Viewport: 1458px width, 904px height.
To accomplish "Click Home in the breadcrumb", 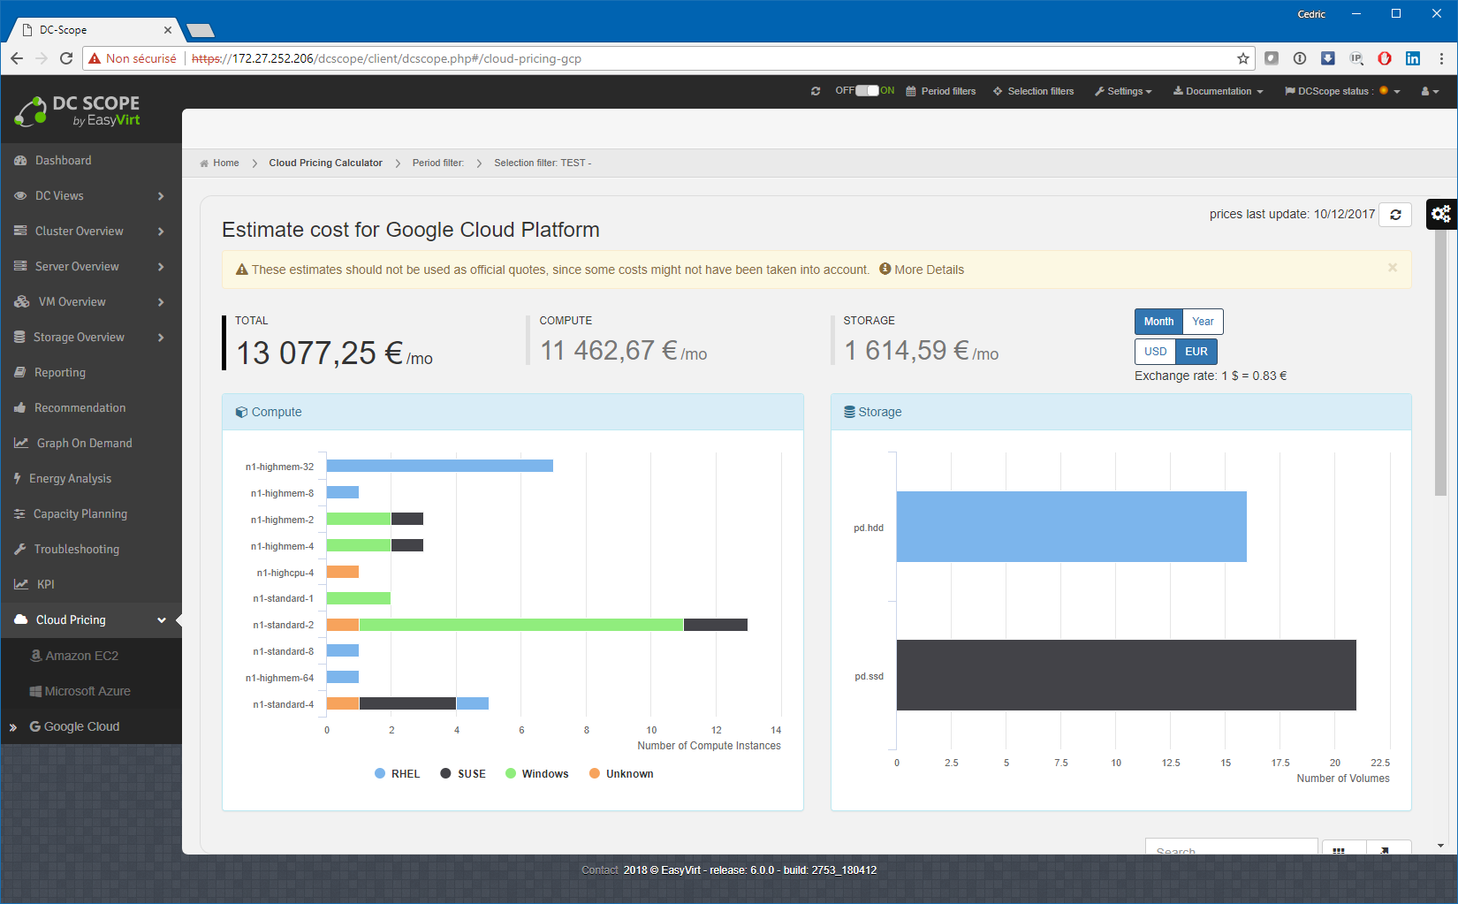I will (225, 163).
